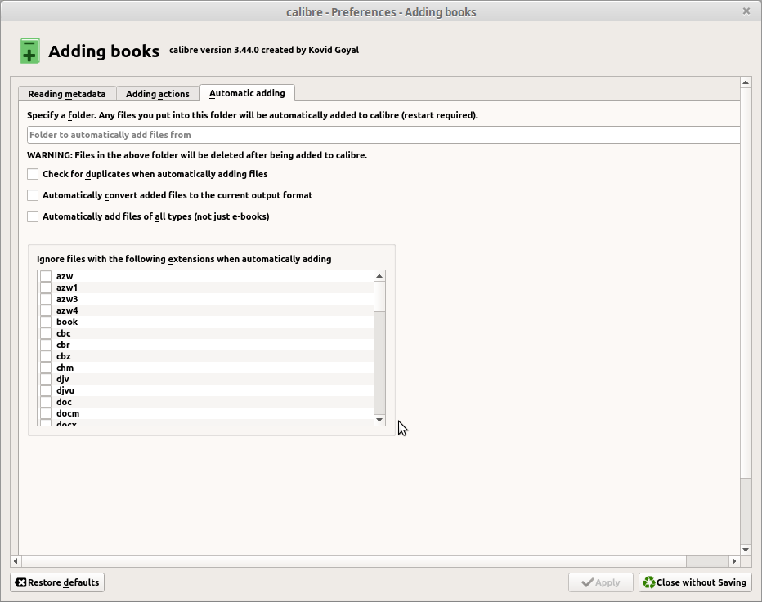Viewport: 762px width, 602px height.
Task: Tick the azw1 extension checkbox
Action: tap(46, 288)
